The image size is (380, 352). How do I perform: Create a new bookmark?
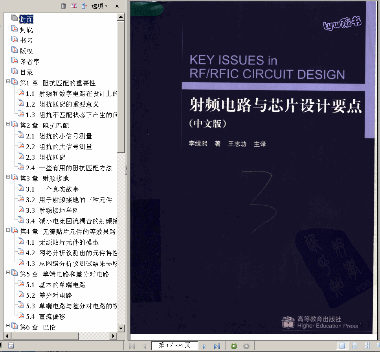73,6
